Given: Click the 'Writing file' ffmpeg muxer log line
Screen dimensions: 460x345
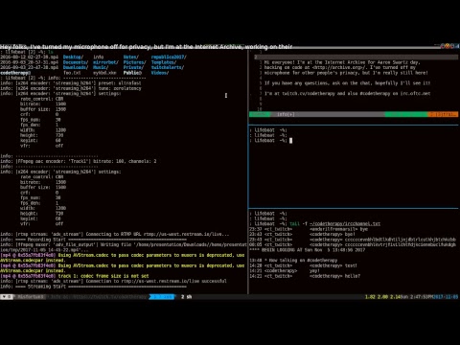Looking at the screenshot, I should tap(124, 244).
